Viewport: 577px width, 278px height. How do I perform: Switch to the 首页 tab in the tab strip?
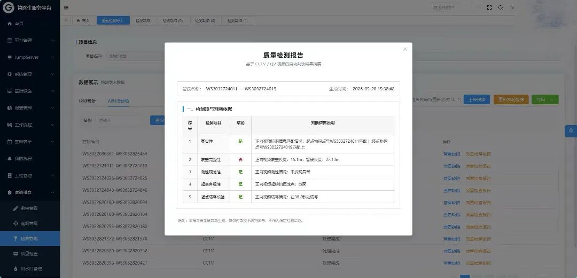tap(83, 21)
